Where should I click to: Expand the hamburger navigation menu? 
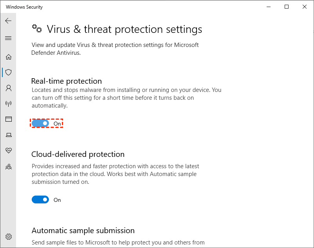point(8,38)
